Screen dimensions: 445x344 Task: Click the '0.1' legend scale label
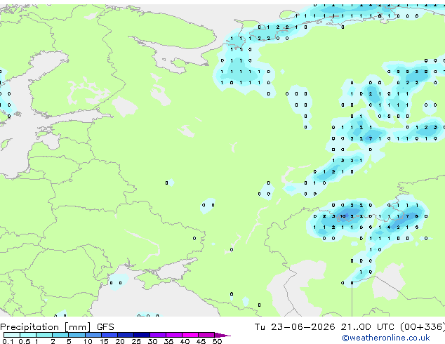tap(8, 341)
